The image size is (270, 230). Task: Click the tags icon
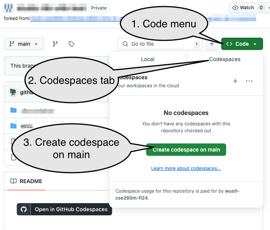pos(72,44)
